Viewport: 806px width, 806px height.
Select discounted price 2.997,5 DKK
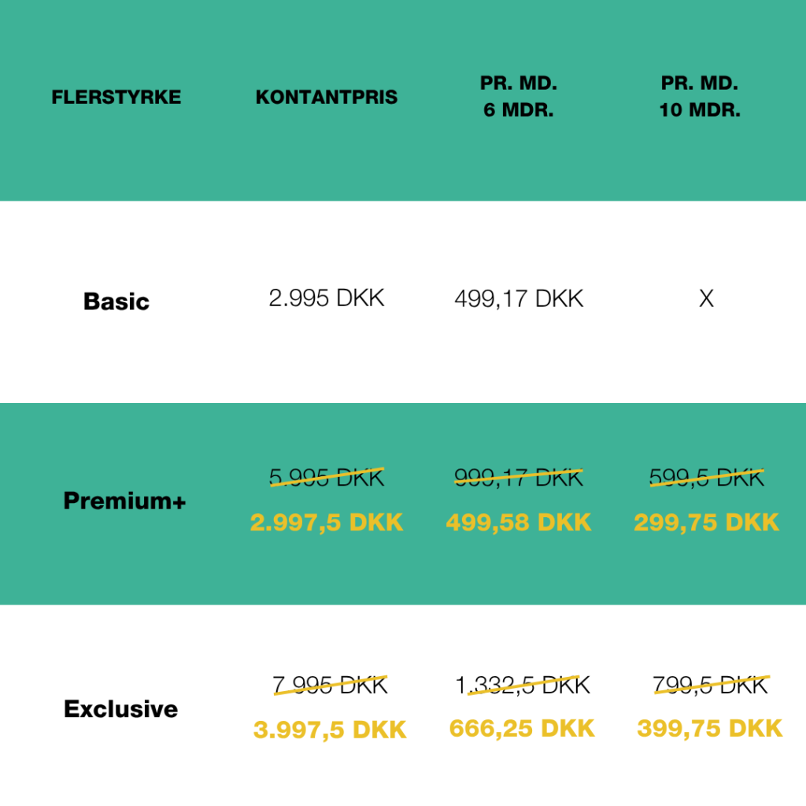pyautogui.click(x=327, y=523)
